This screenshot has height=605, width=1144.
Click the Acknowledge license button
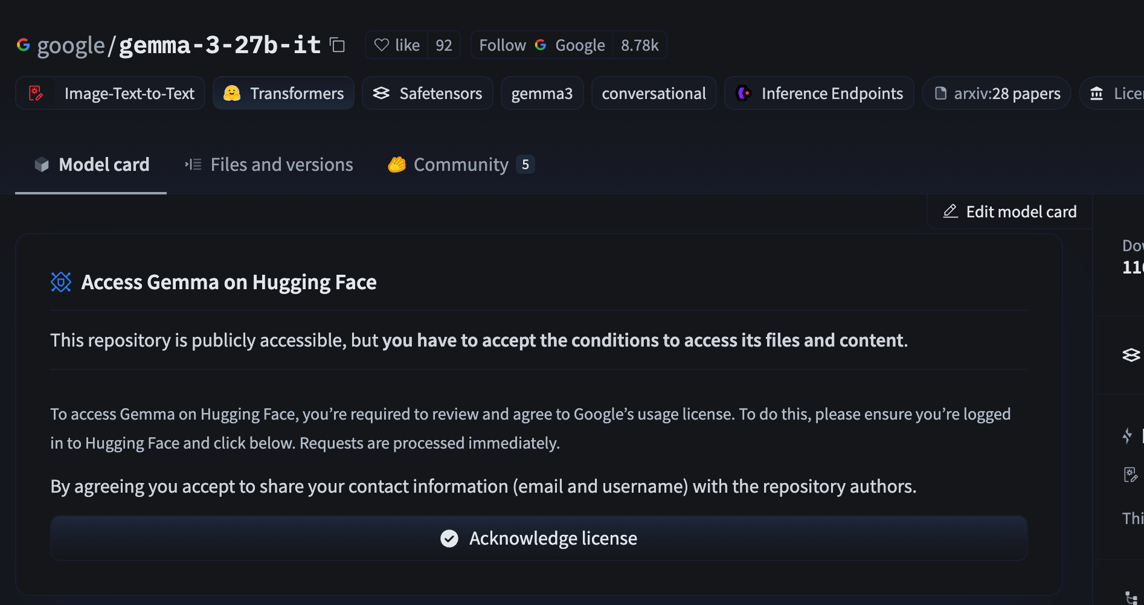539,538
